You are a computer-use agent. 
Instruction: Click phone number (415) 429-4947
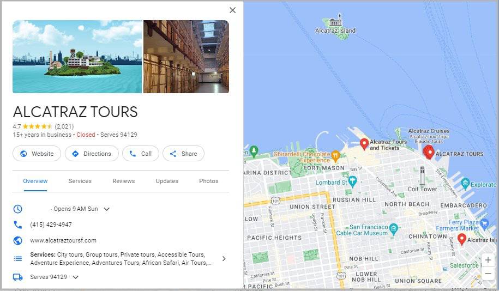[51, 225]
